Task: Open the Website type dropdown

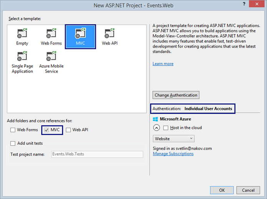Action: (x=174, y=138)
